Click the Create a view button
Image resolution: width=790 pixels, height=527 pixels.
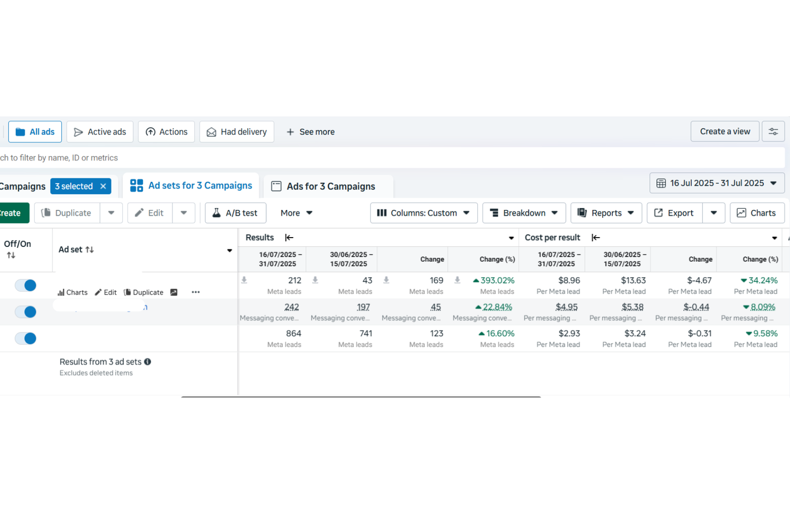coord(724,131)
